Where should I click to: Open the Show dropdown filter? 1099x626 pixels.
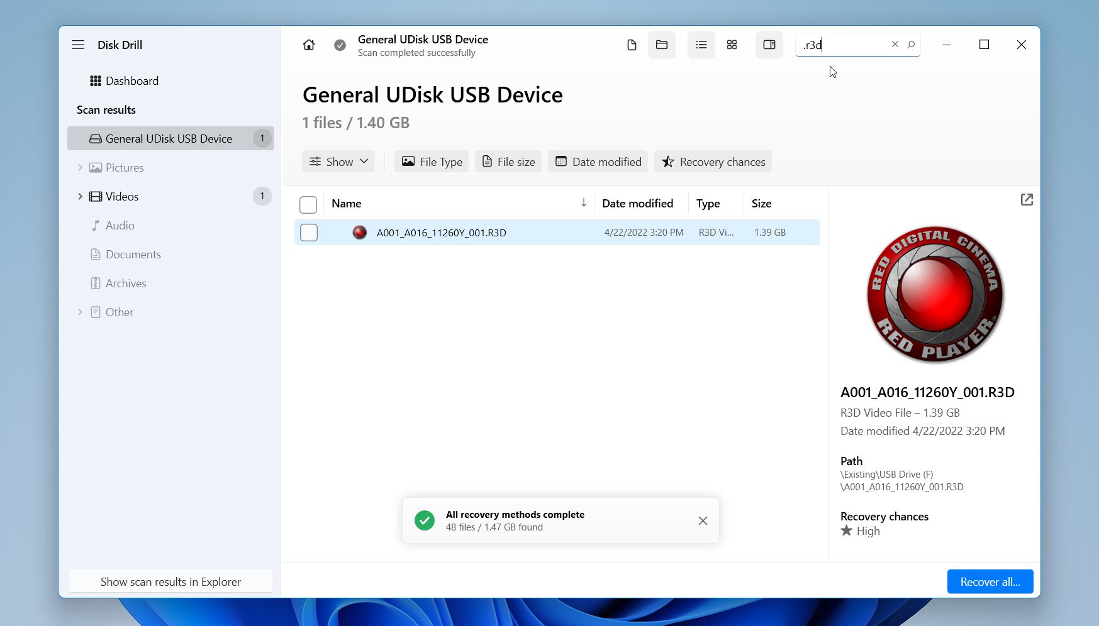(338, 162)
